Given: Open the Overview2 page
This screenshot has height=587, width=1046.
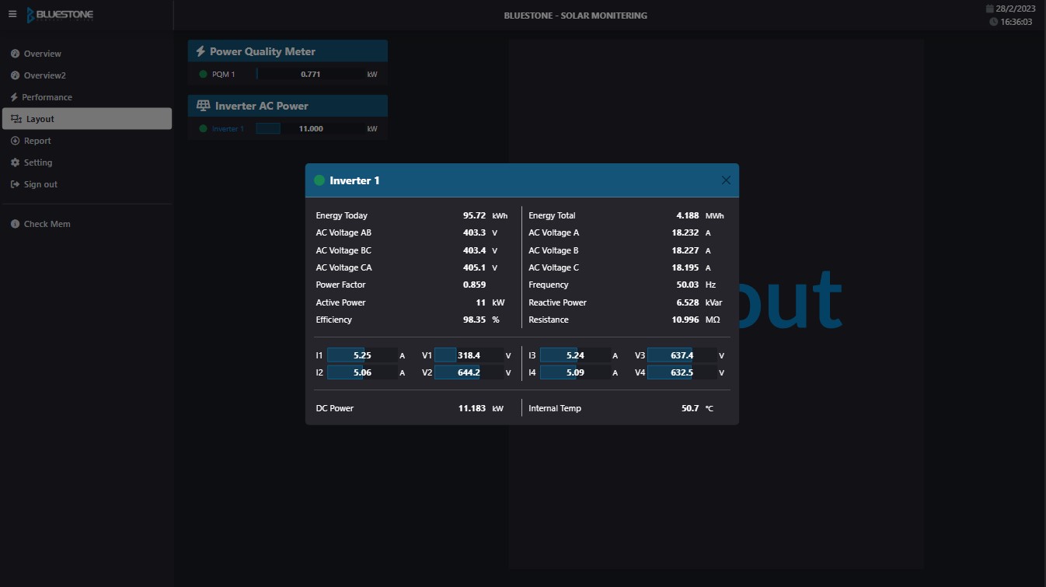Looking at the screenshot, I should (x=44, y=75).
